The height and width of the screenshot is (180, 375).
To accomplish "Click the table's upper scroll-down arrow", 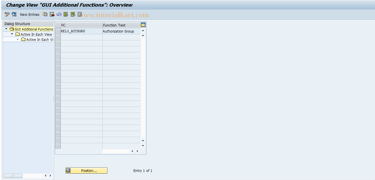I will tap(143, 36).
